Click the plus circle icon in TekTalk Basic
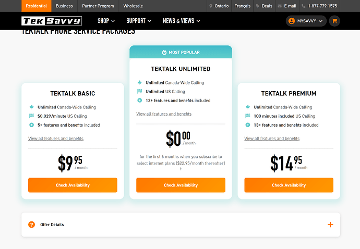360x249 pixels. pyautogui.click(x=32, y=125)
